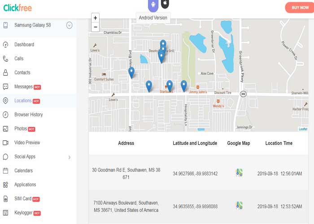This screenshot has width=314, height=224.
Task: Open Google Map for 30 Goodman Rd E
Action: coord(239,172)
